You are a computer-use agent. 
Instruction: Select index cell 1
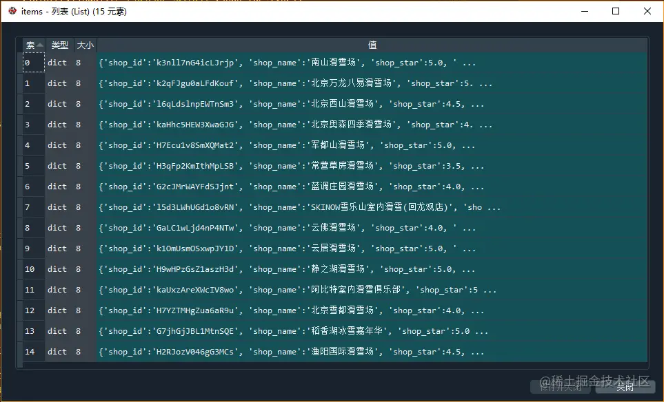coord(34,83)
